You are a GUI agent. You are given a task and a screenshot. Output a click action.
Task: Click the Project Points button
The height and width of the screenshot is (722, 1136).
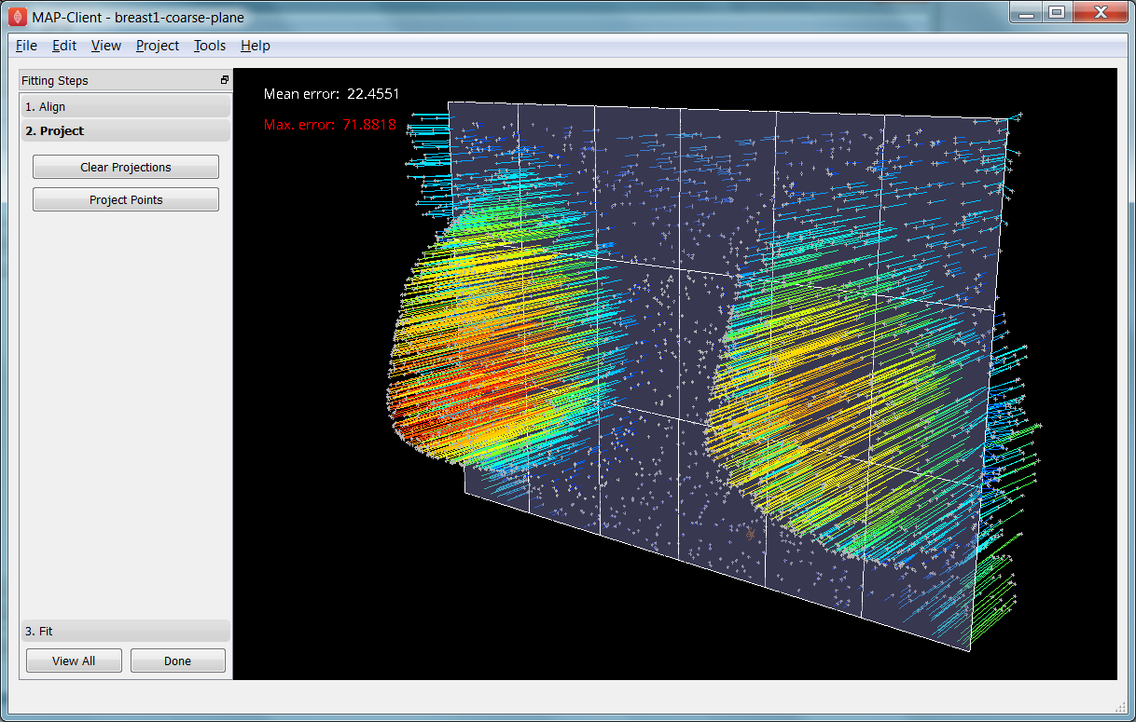(126, 200)
